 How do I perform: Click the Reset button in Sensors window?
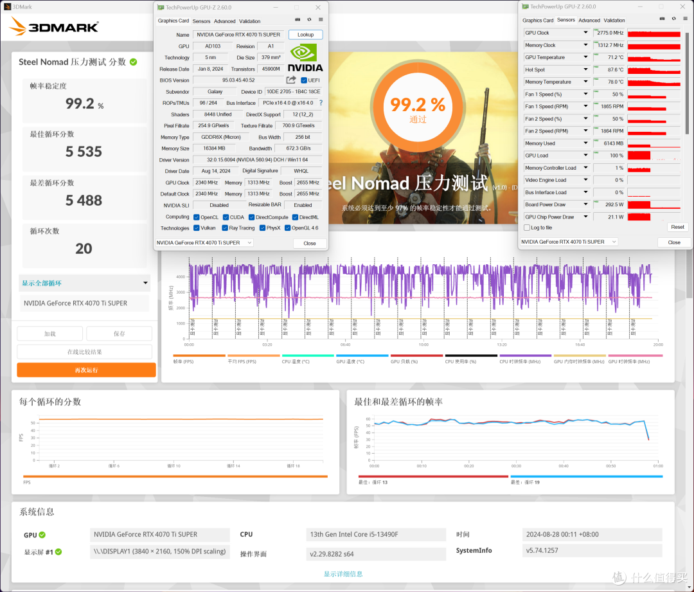(x=678, y=227)
